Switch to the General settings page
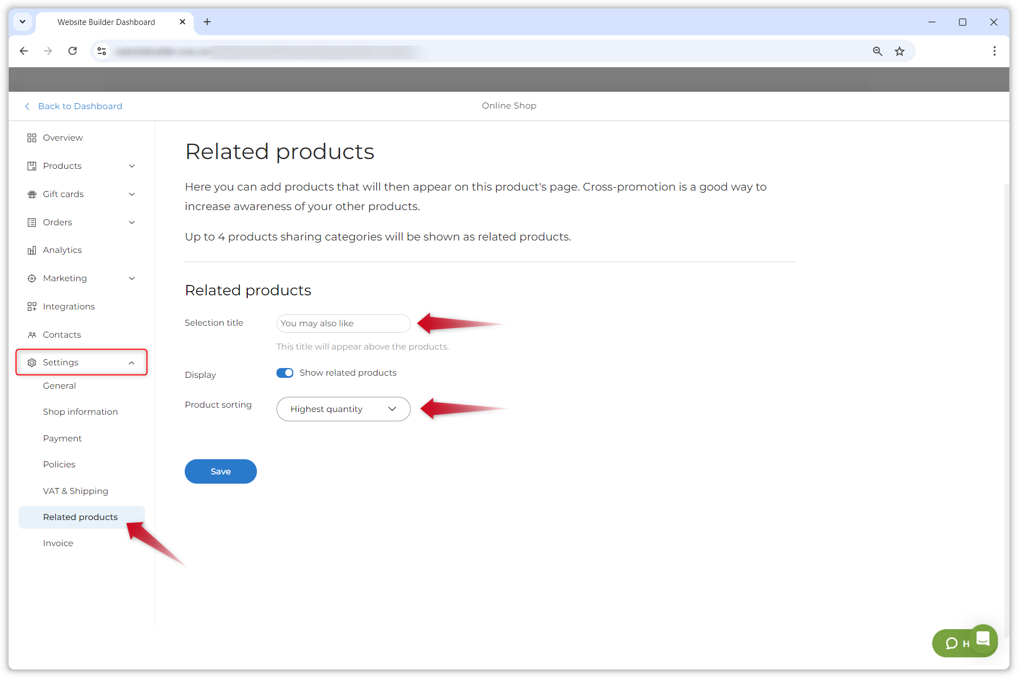 pos(59,385)
